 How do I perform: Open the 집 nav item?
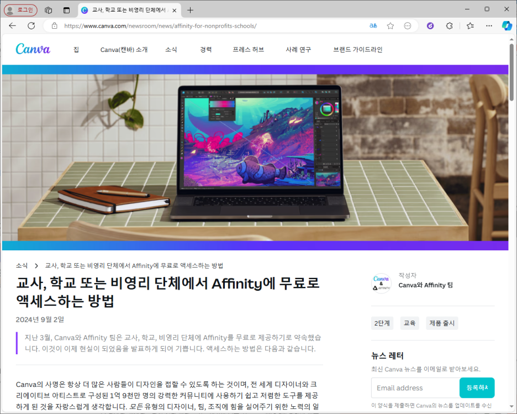[x=76, y=50]
